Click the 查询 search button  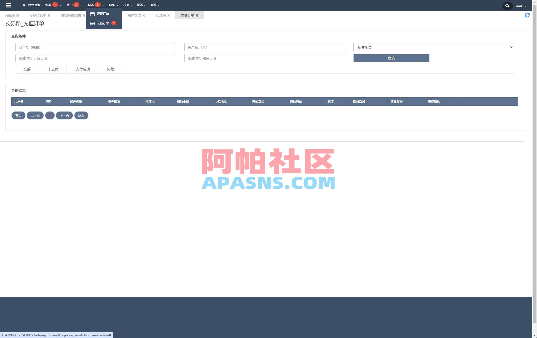tap(391, 58)
